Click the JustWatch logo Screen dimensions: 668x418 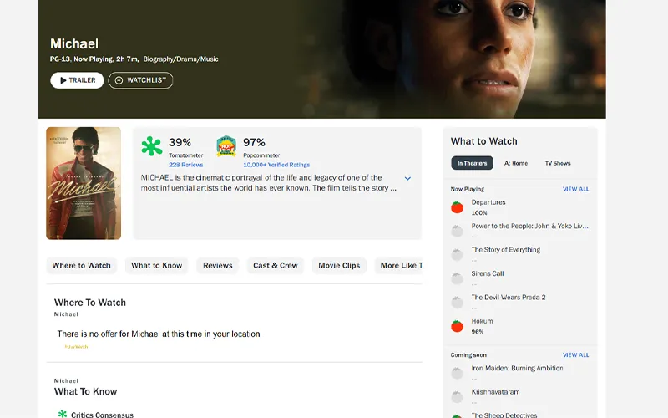[x=76, y=347]
